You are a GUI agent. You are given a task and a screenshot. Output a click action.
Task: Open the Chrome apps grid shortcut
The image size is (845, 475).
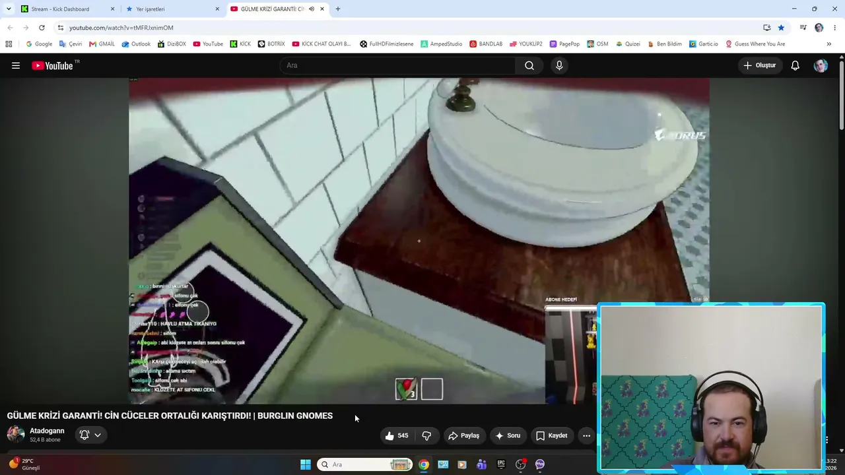coord(9,44)
